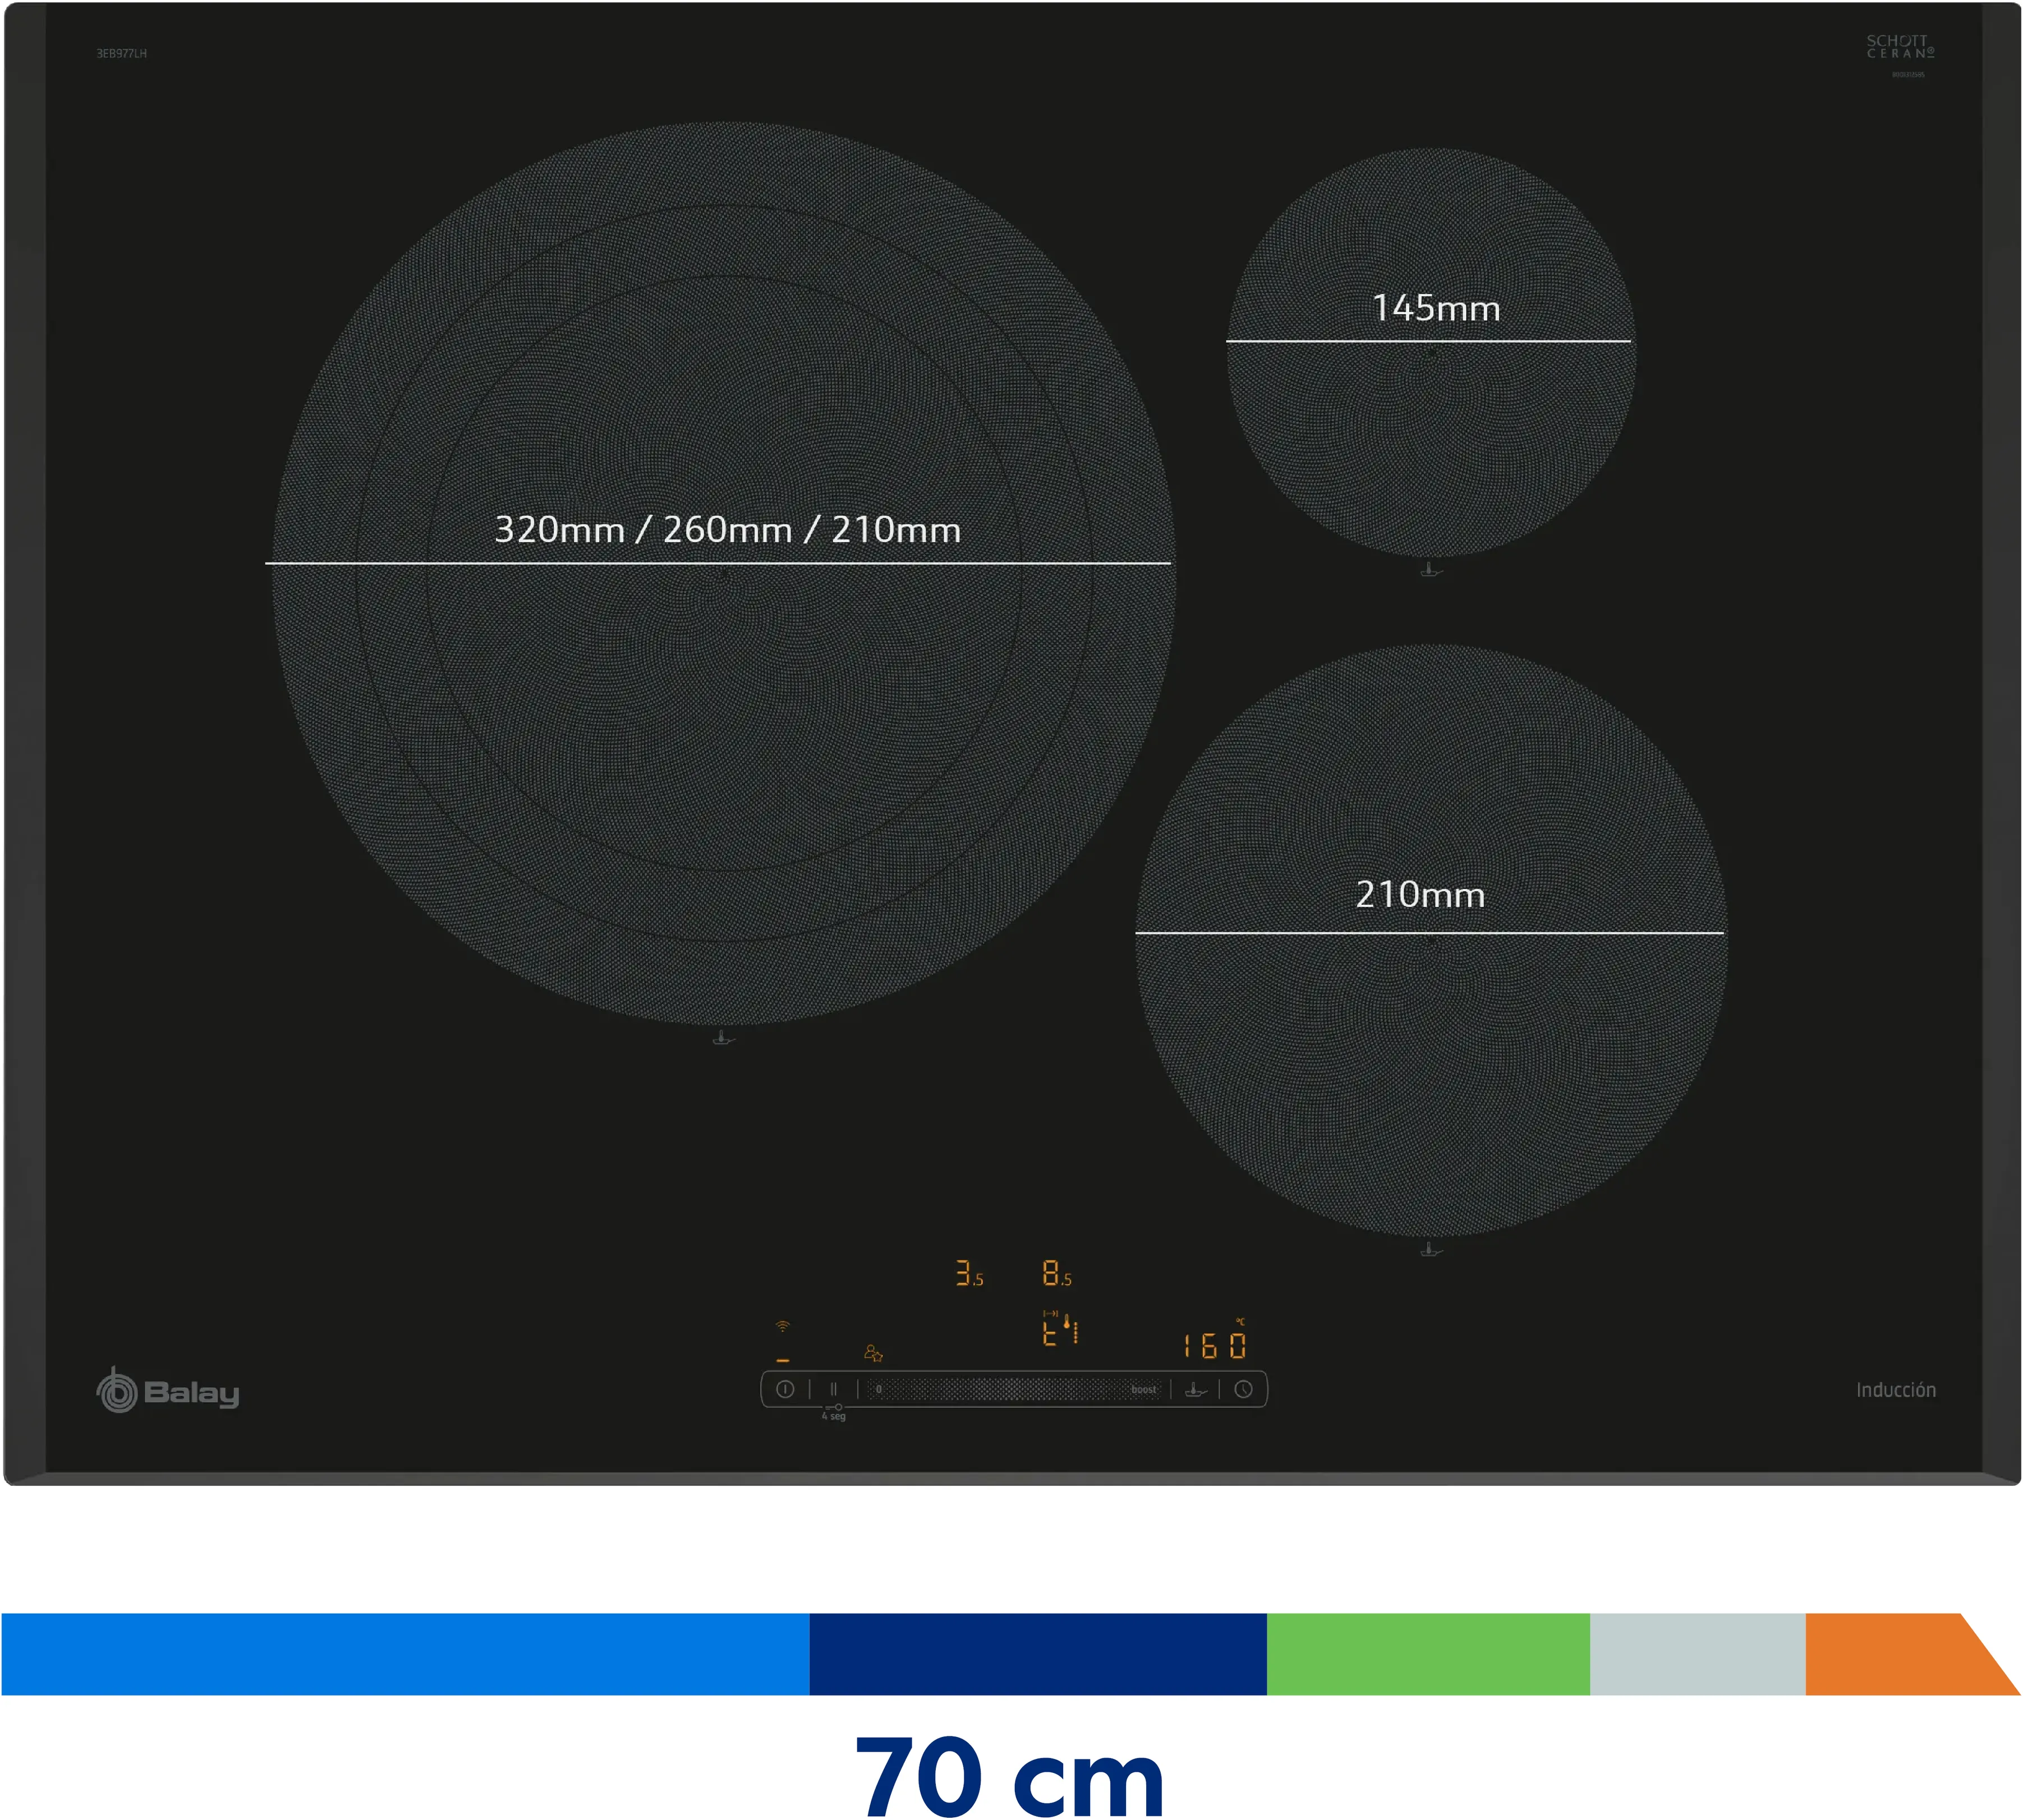The height and width of the screenshot is (1820, 2023).
Task: Tap the timer clock icon
Action: (x=1243, y=1389)
